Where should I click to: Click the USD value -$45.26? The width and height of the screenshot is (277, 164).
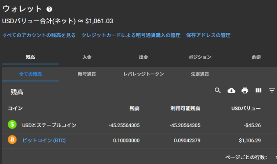click(x=252, y=125)
